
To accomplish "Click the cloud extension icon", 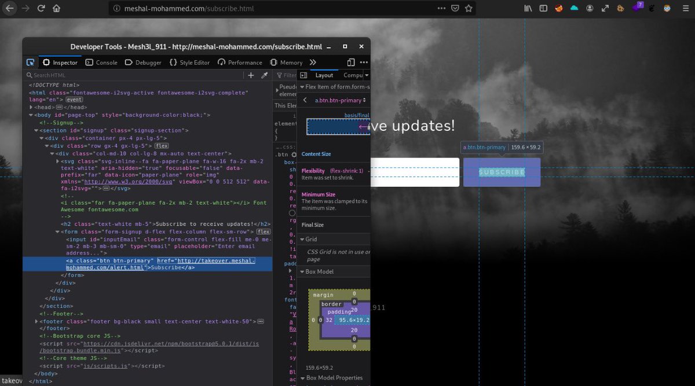I will pos(574,9).
